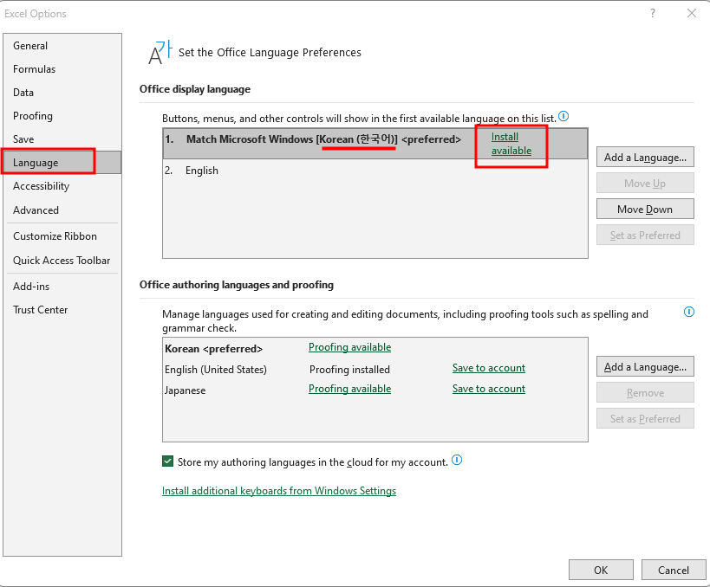Screen dimensions: 710x587
Task: Click Save to account for Japanese
Action: point(489,389)
